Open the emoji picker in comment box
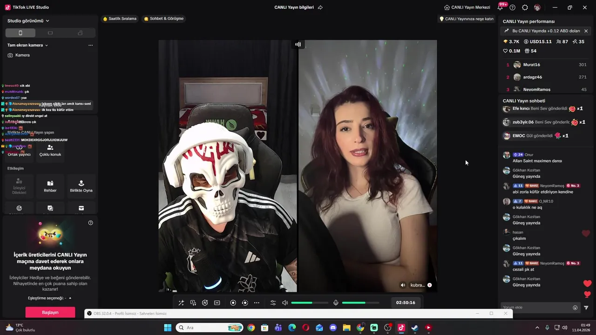This screenshot has width=596, height=335. 575,308
